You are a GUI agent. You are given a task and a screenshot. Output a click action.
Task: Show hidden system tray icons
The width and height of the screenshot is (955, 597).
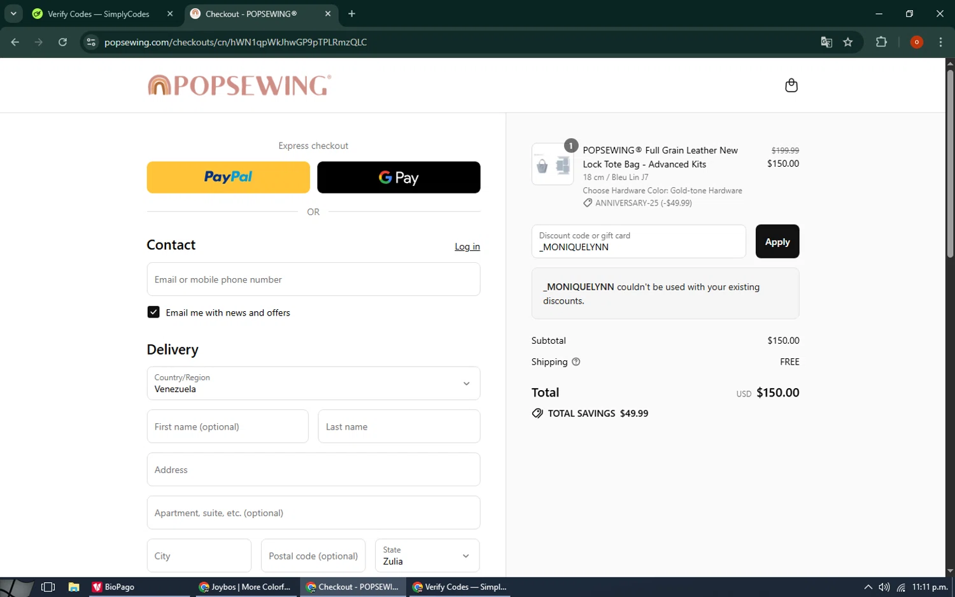point(868,587)
